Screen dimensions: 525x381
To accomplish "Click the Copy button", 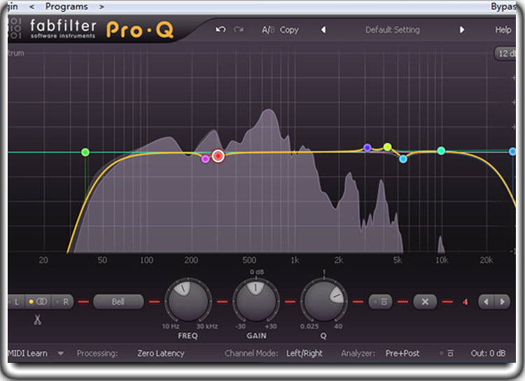I will (289, 30).
